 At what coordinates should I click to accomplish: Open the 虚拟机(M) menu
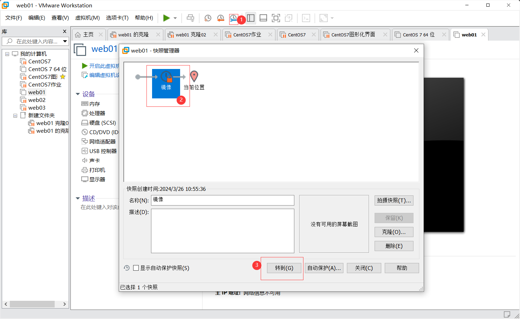(88, 18)
